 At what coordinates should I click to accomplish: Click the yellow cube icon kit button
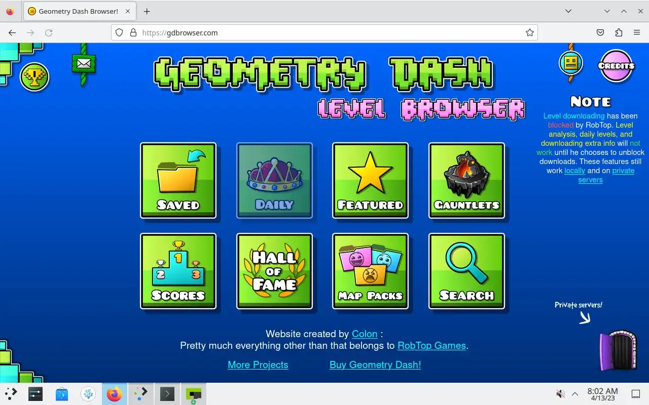571,63
